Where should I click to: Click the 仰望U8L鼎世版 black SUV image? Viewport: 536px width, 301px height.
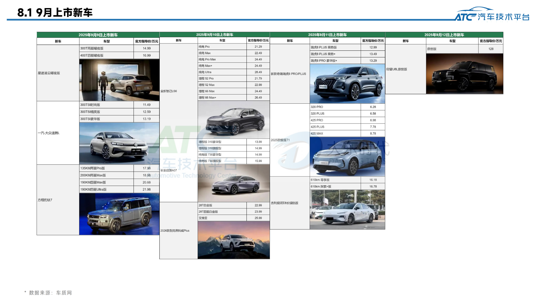[x=465, y=74]
